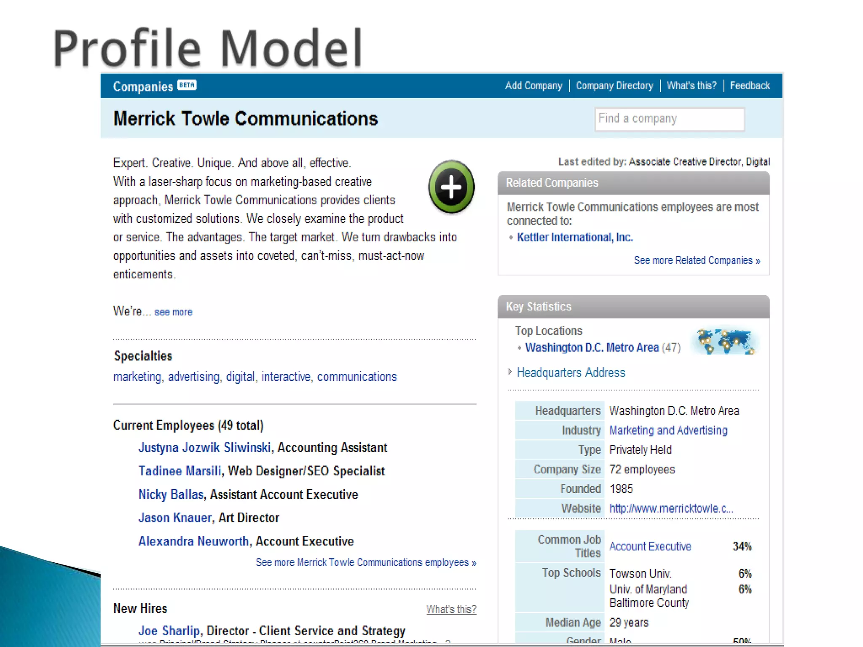
Task: Click the Marketing and Advertising industry link
Action: pos(668,430)
